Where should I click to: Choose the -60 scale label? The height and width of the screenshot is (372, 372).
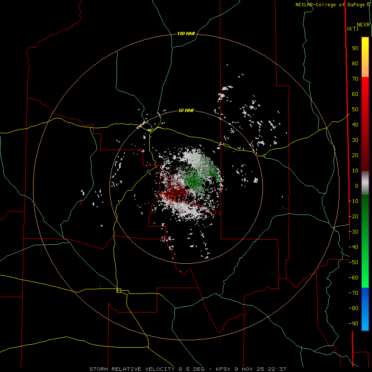click(353, 278)
